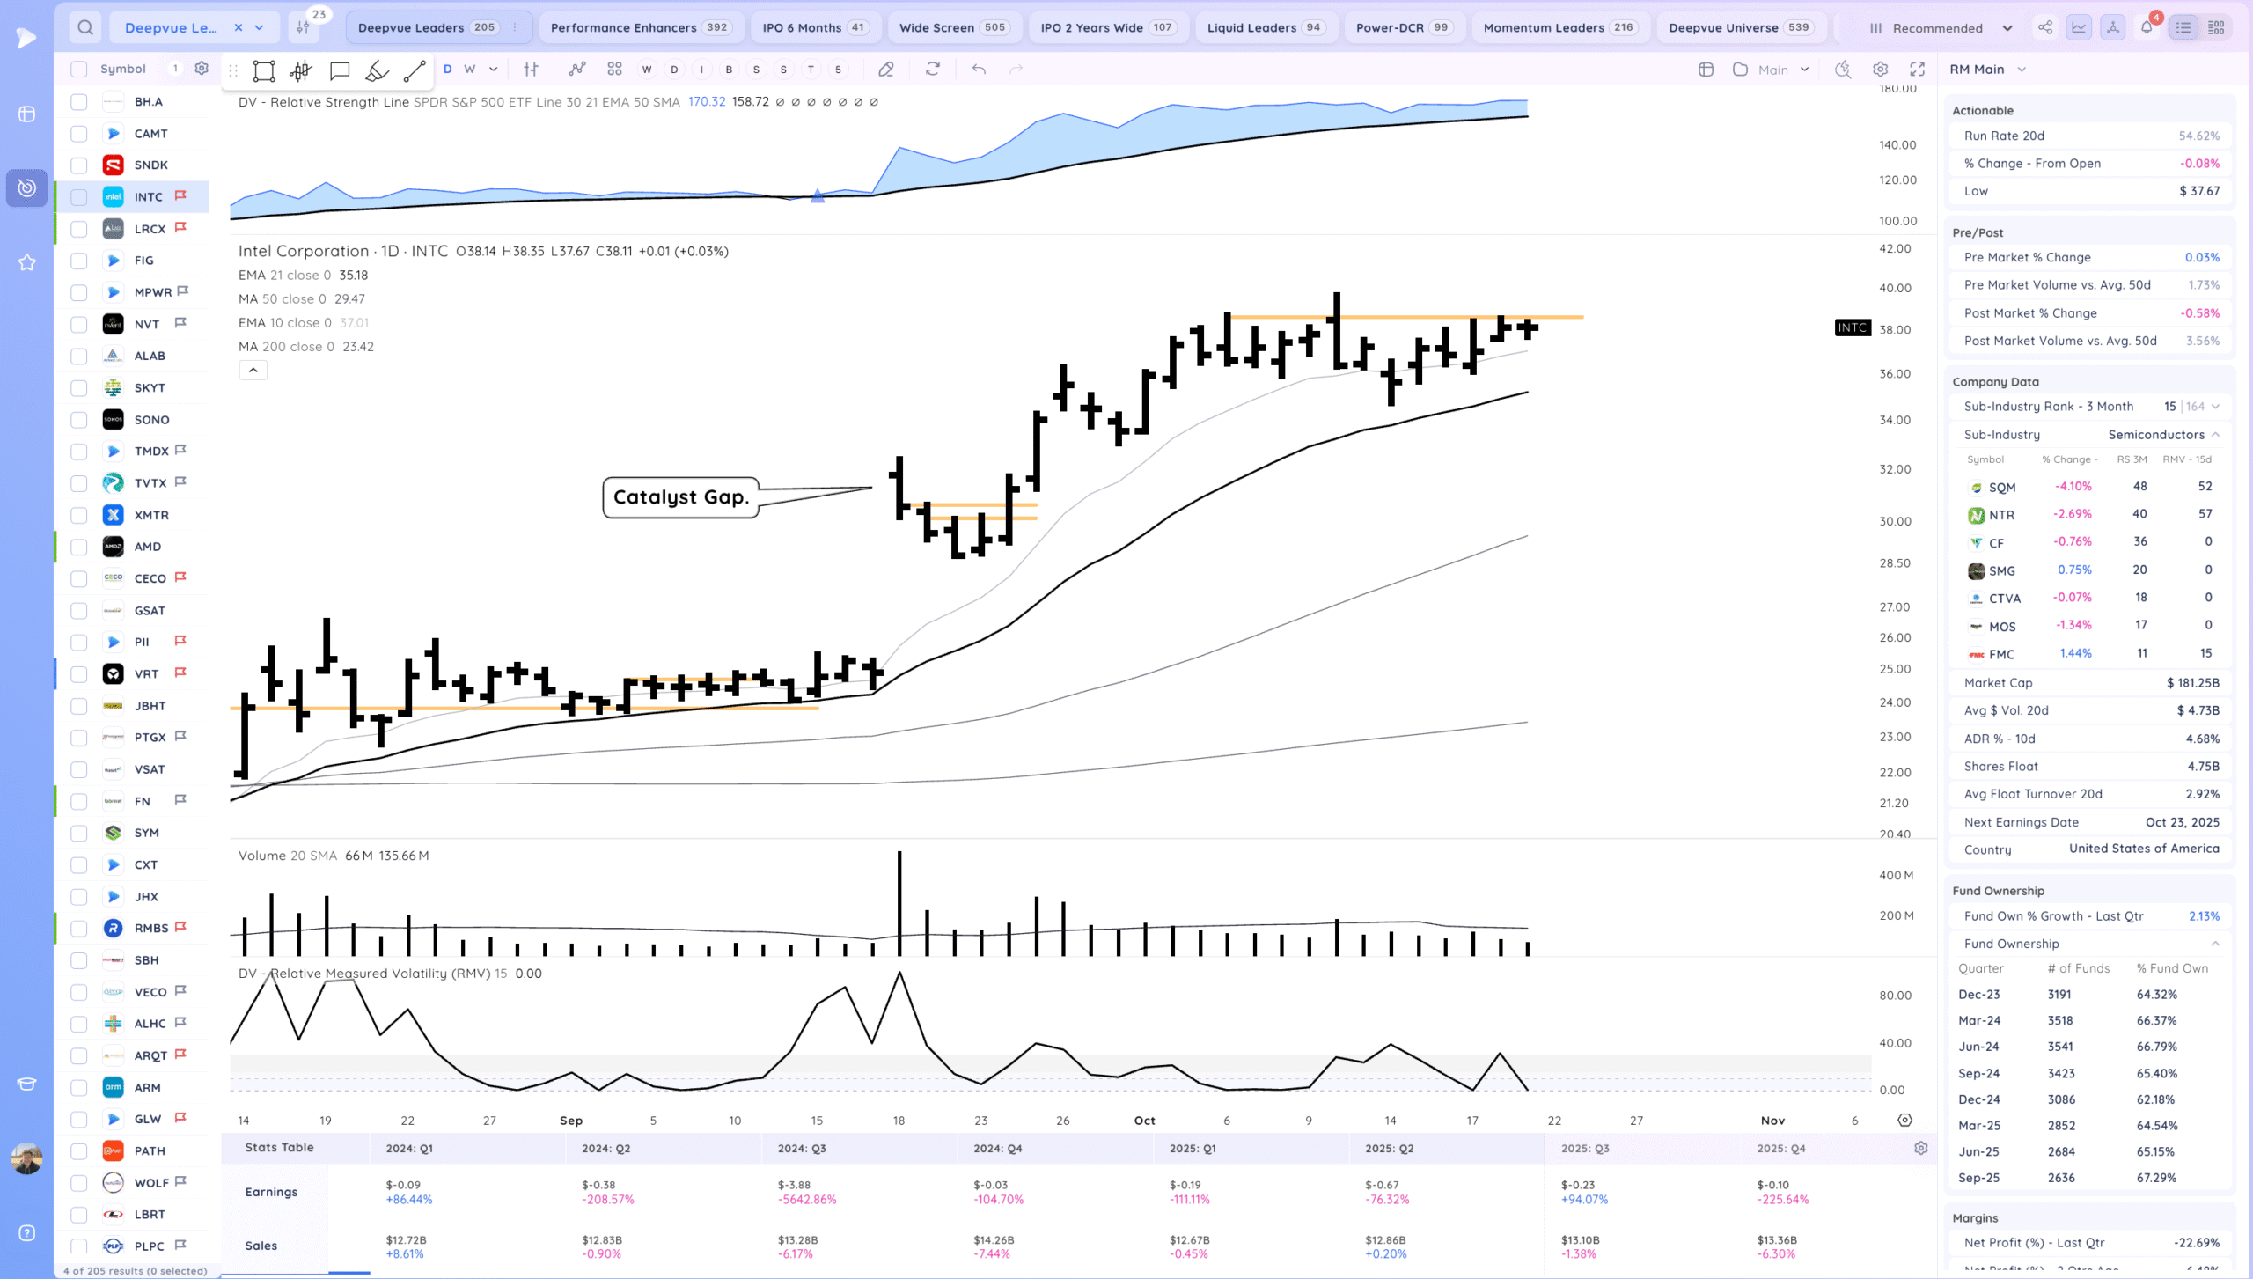
Task: Enter fullscreen chart mode
Action: 1917,70
